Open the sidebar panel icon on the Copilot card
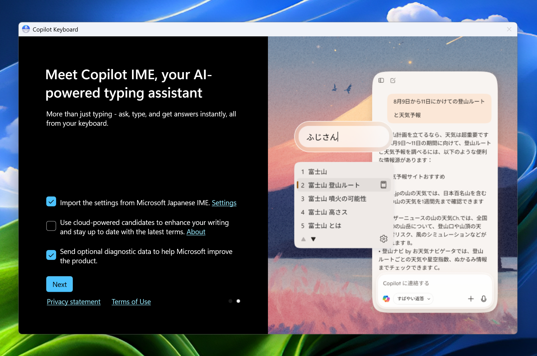Viewport: 537px width, 356px height. click(x=381, y=80)
